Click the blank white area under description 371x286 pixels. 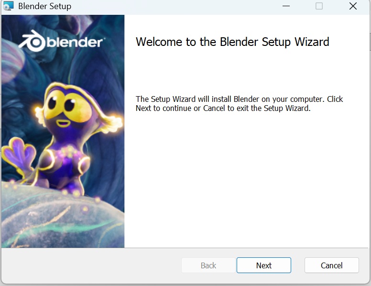246,180
